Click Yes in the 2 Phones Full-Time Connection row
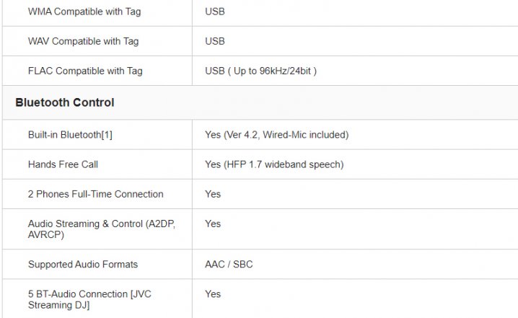 (213, 194)
